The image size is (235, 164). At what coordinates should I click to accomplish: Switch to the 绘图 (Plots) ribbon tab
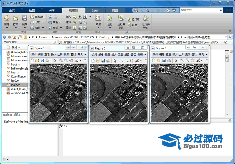pos(32,10)
